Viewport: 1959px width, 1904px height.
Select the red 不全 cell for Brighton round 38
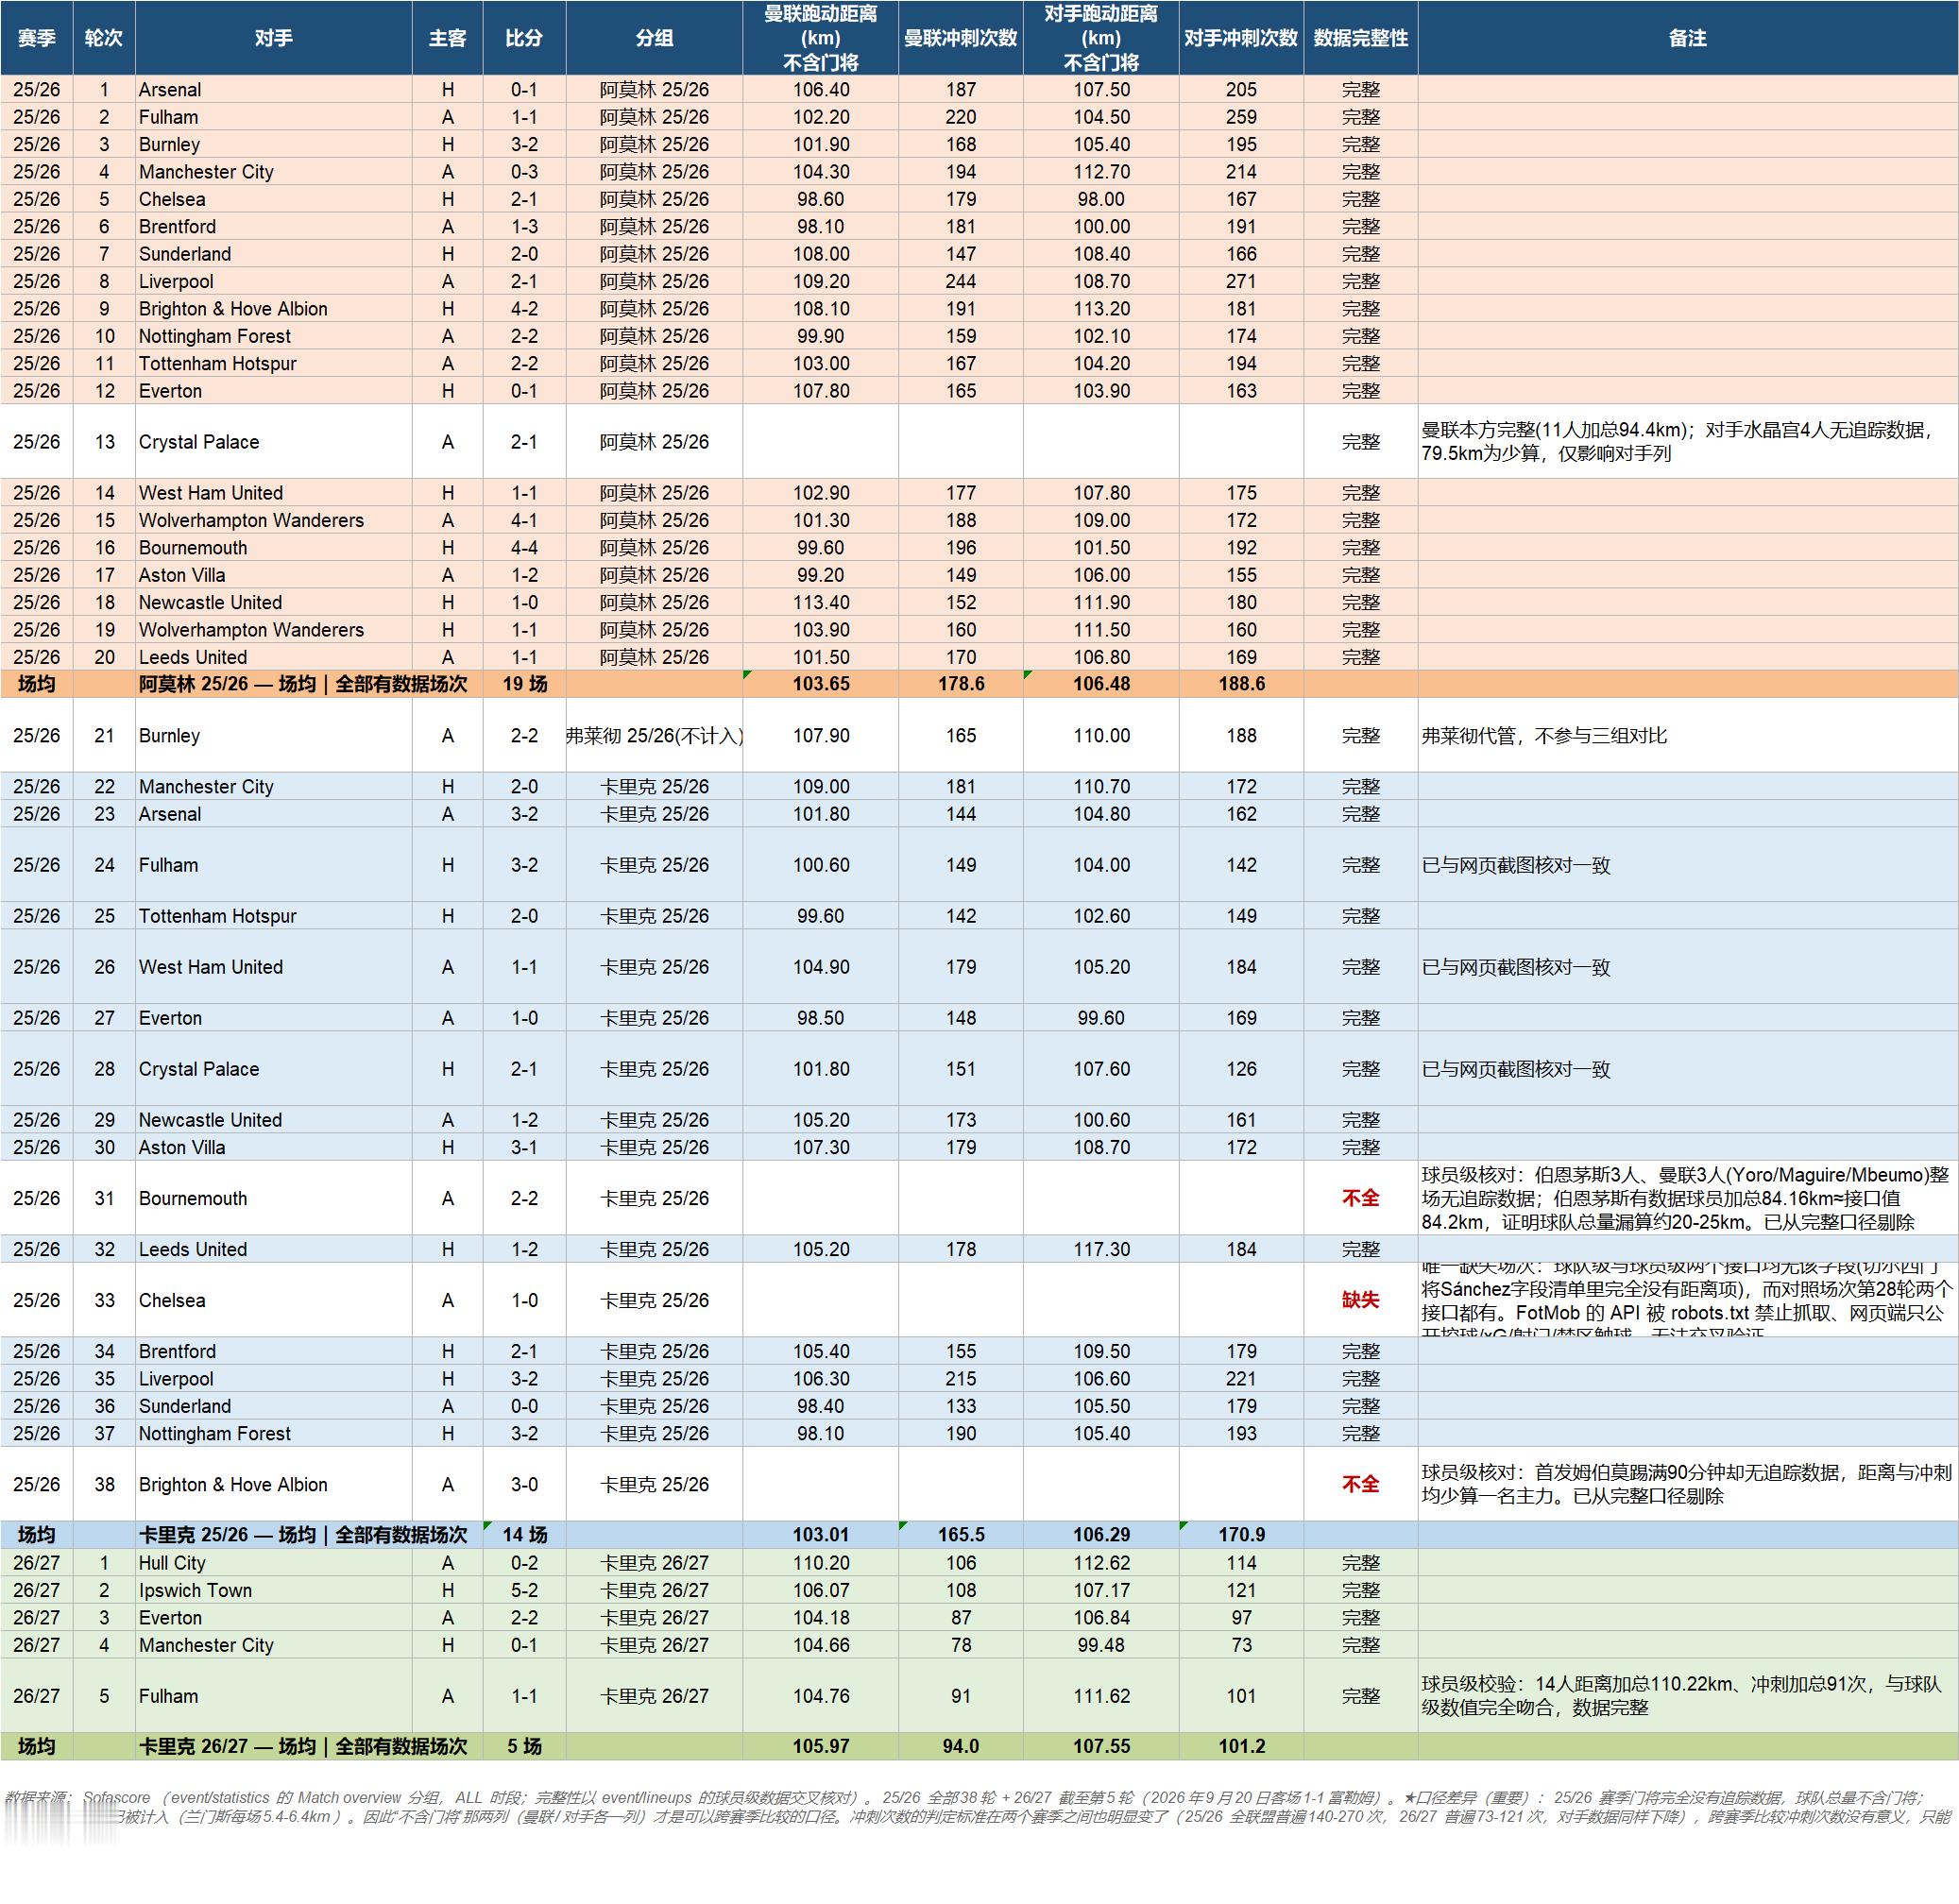1360,1484
